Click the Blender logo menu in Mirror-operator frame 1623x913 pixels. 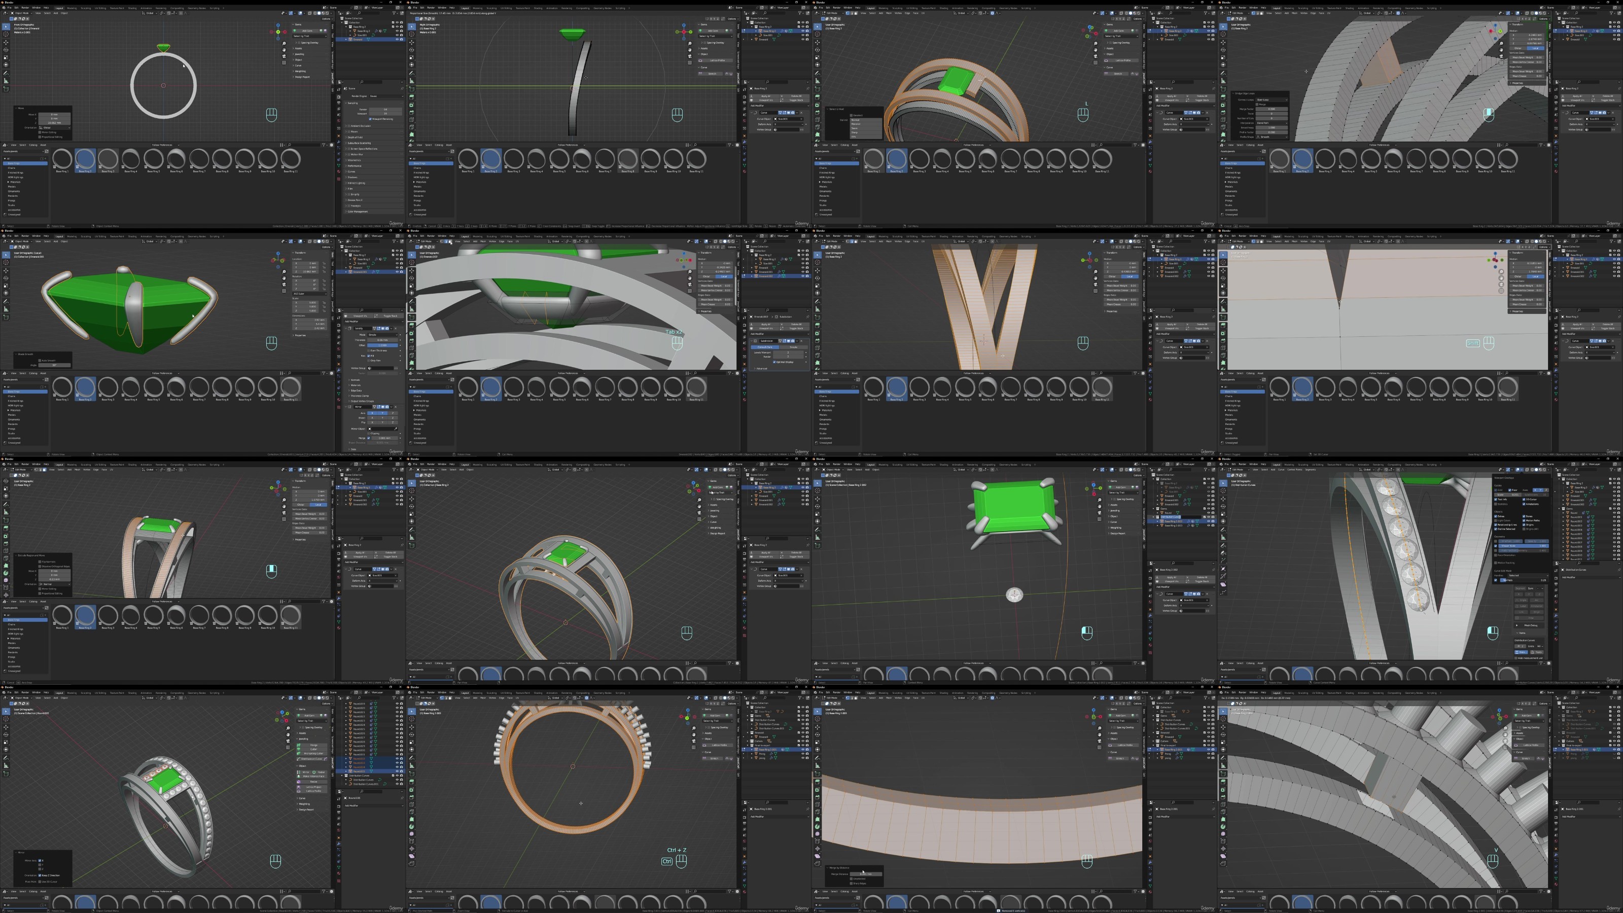[x=4, y=692]
